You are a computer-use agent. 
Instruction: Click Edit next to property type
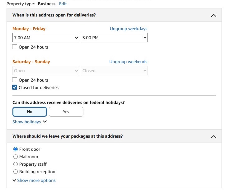(63, 4)
